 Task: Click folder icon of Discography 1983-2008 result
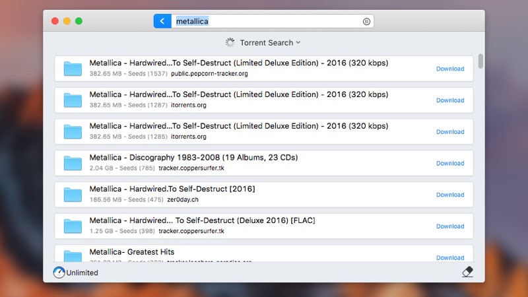click(73, 163)
